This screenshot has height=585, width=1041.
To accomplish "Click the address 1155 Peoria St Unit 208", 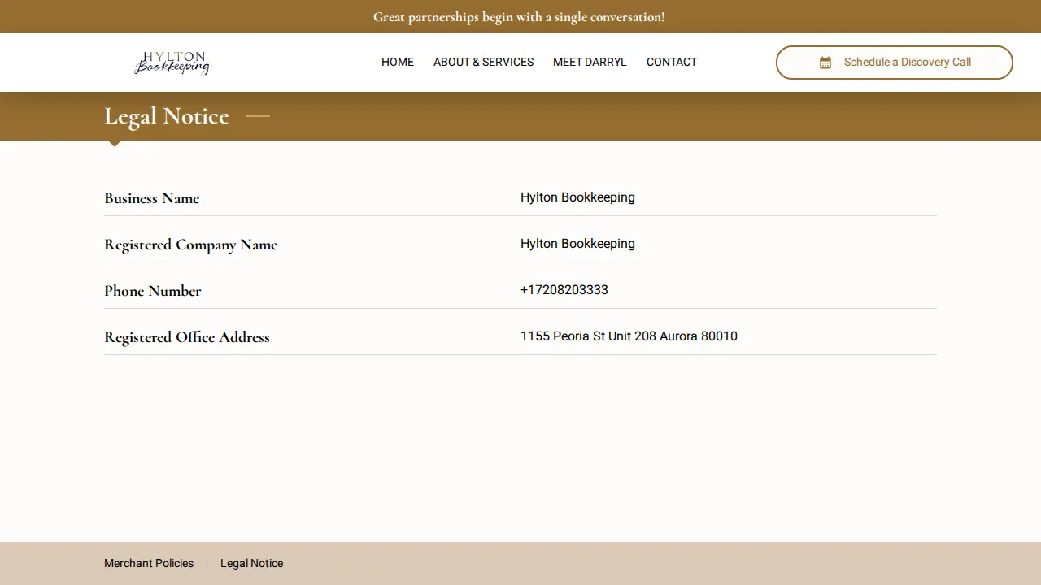I will [588, 336].
